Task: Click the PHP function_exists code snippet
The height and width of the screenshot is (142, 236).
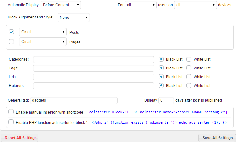Action: [159, 123]
